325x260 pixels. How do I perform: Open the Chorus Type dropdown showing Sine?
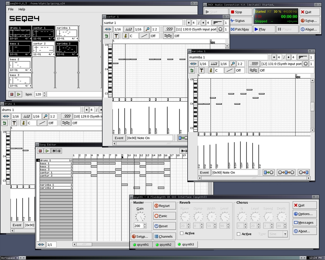pyautogui.click(x=278, y=234)
